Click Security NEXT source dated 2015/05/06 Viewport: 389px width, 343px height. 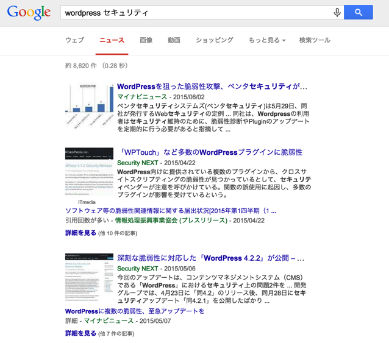pos(137,269)
